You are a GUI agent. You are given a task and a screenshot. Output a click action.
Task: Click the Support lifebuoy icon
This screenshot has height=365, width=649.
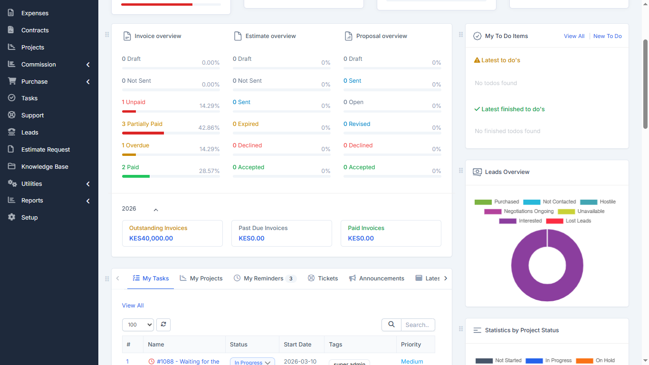click(11, 115)
